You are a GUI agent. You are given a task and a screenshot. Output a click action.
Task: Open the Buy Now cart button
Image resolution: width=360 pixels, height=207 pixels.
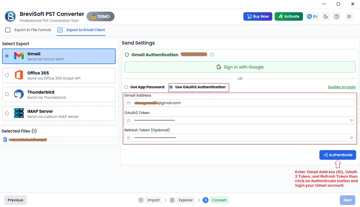(258, 16)
